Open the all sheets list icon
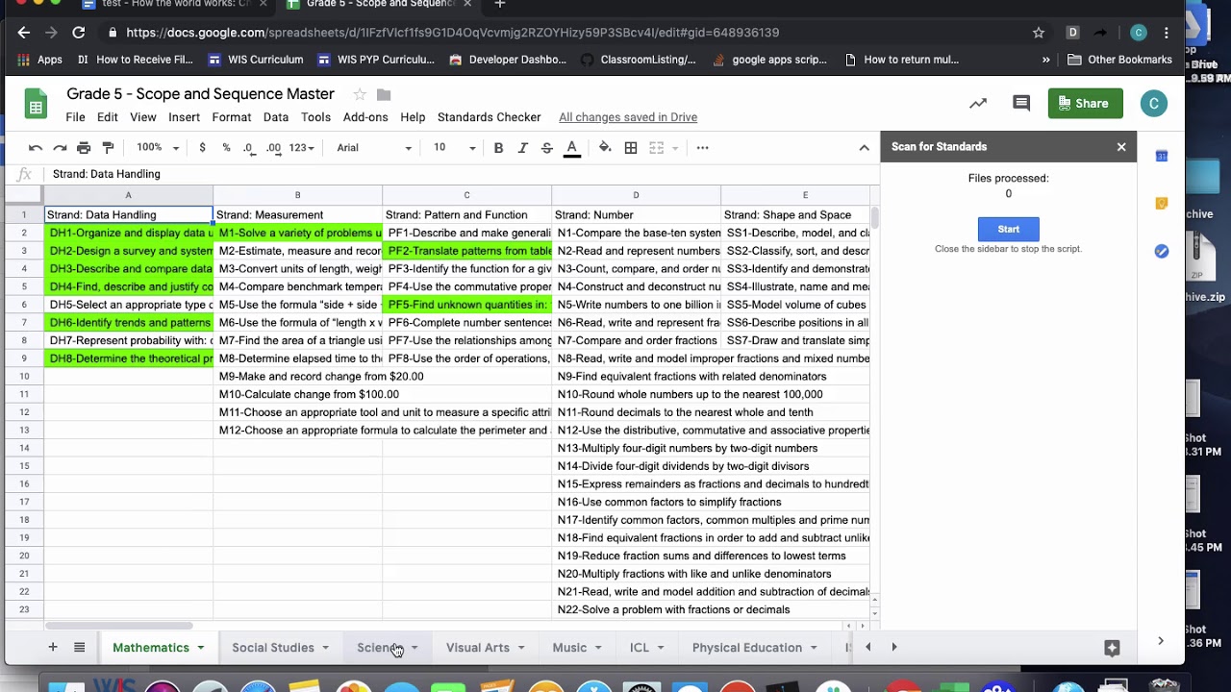This screenshot has height=692, width=1231. (80, 648)
